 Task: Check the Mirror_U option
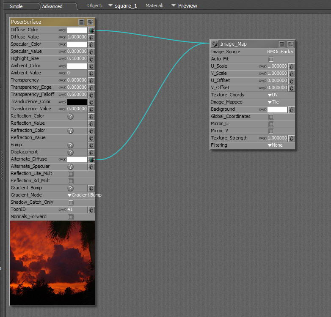pyautogui.click(x=271, y=124)
